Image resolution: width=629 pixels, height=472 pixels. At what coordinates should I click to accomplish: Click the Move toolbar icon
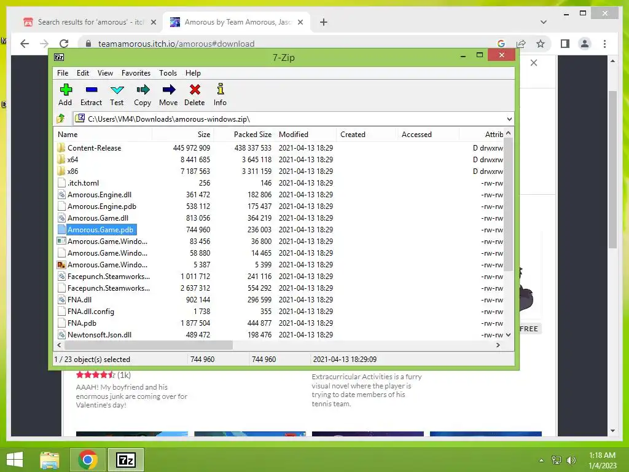168,90
